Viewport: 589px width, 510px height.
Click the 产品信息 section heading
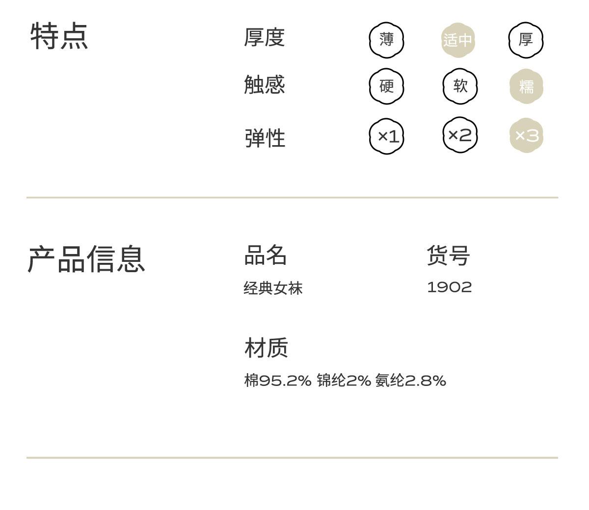[86, 259]
